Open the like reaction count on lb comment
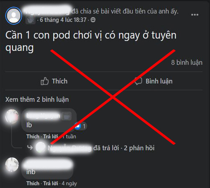 click(81, 126)
